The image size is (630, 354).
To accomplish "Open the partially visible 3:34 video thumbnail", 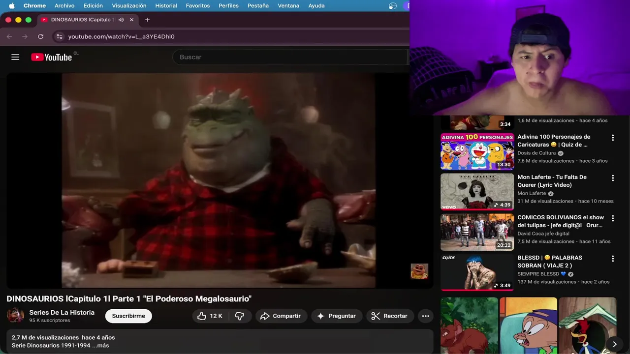I will pyautogui.click(x=477, y=122).
